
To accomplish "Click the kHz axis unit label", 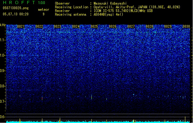I will (3, 25).
